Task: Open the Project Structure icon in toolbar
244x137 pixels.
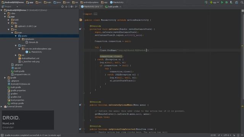Action: pyautogui.click(x=236, y=2)
